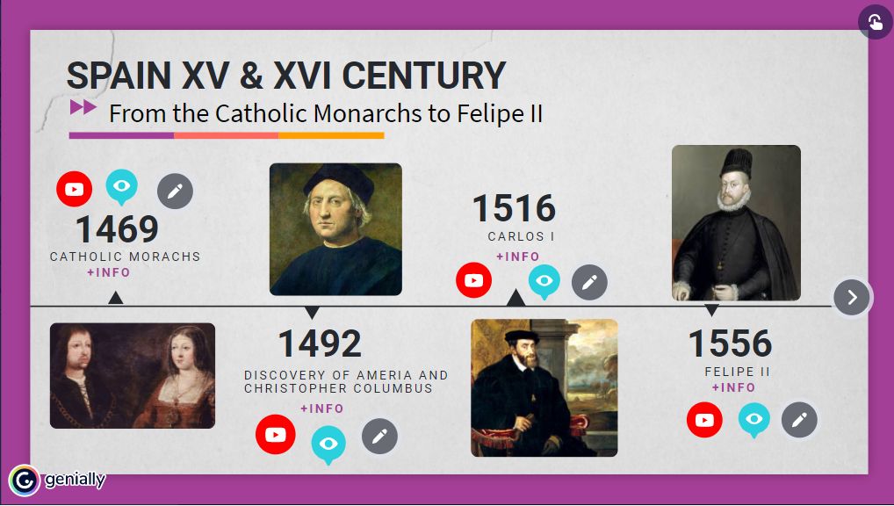The image size is (894, 506).
Task: Toggle the eye icon next to Carlos I
Action: click(544, 282)
